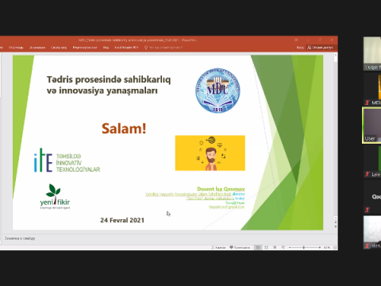Switch to Slide Sorter view

(266, 247)
